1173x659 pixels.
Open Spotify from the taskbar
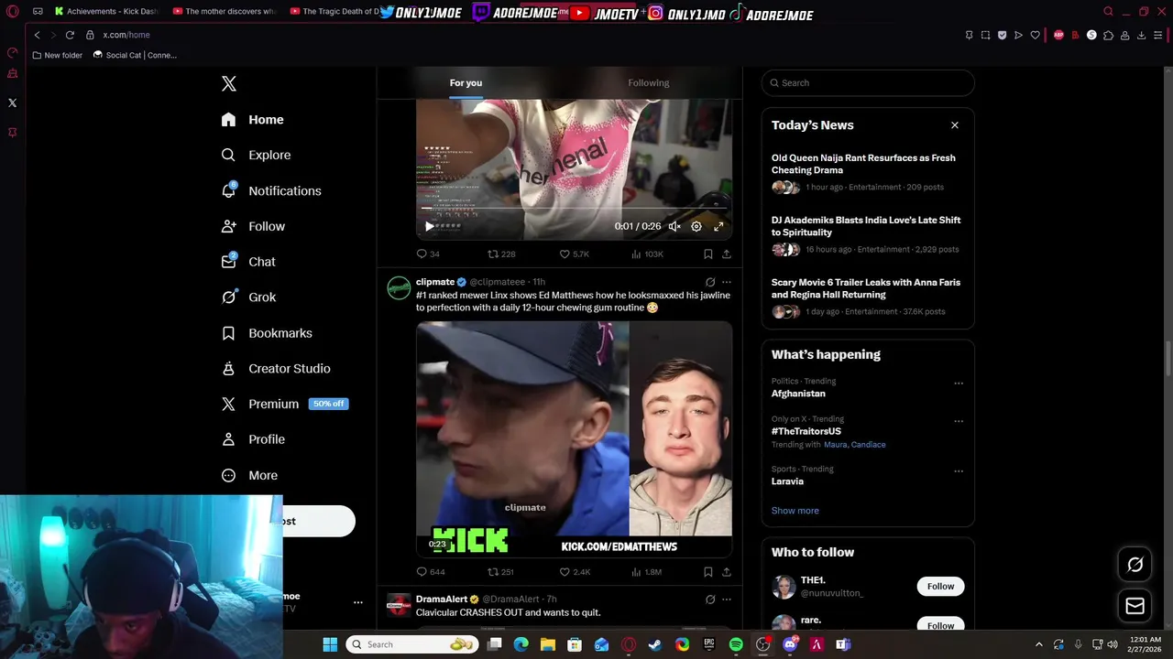[x=736, y=644]
